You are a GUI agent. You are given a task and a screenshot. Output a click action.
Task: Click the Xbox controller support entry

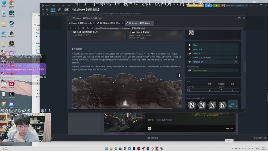pos(212,70)
